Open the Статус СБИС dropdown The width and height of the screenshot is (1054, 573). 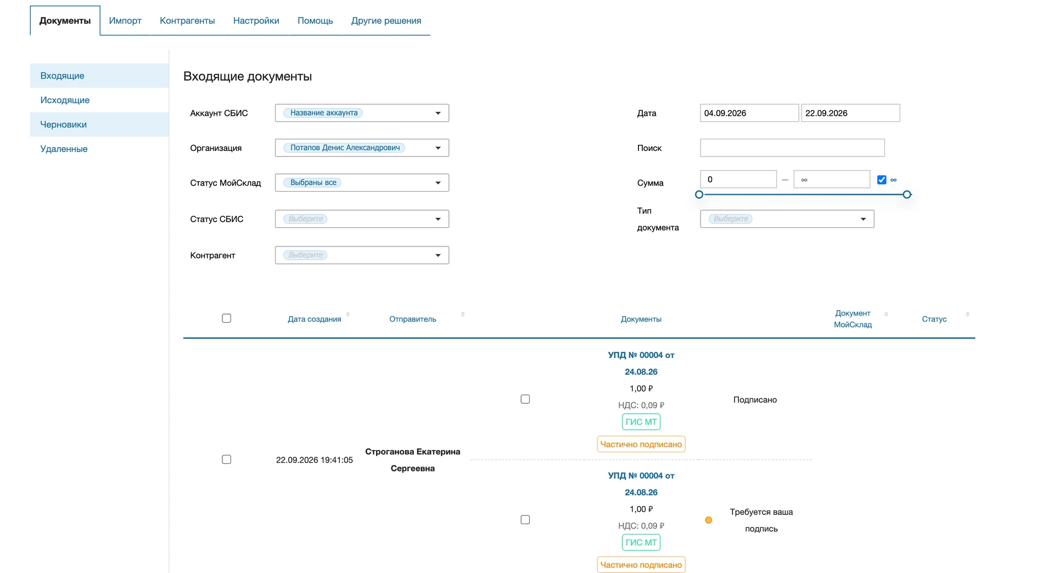[x=362, y=219]
